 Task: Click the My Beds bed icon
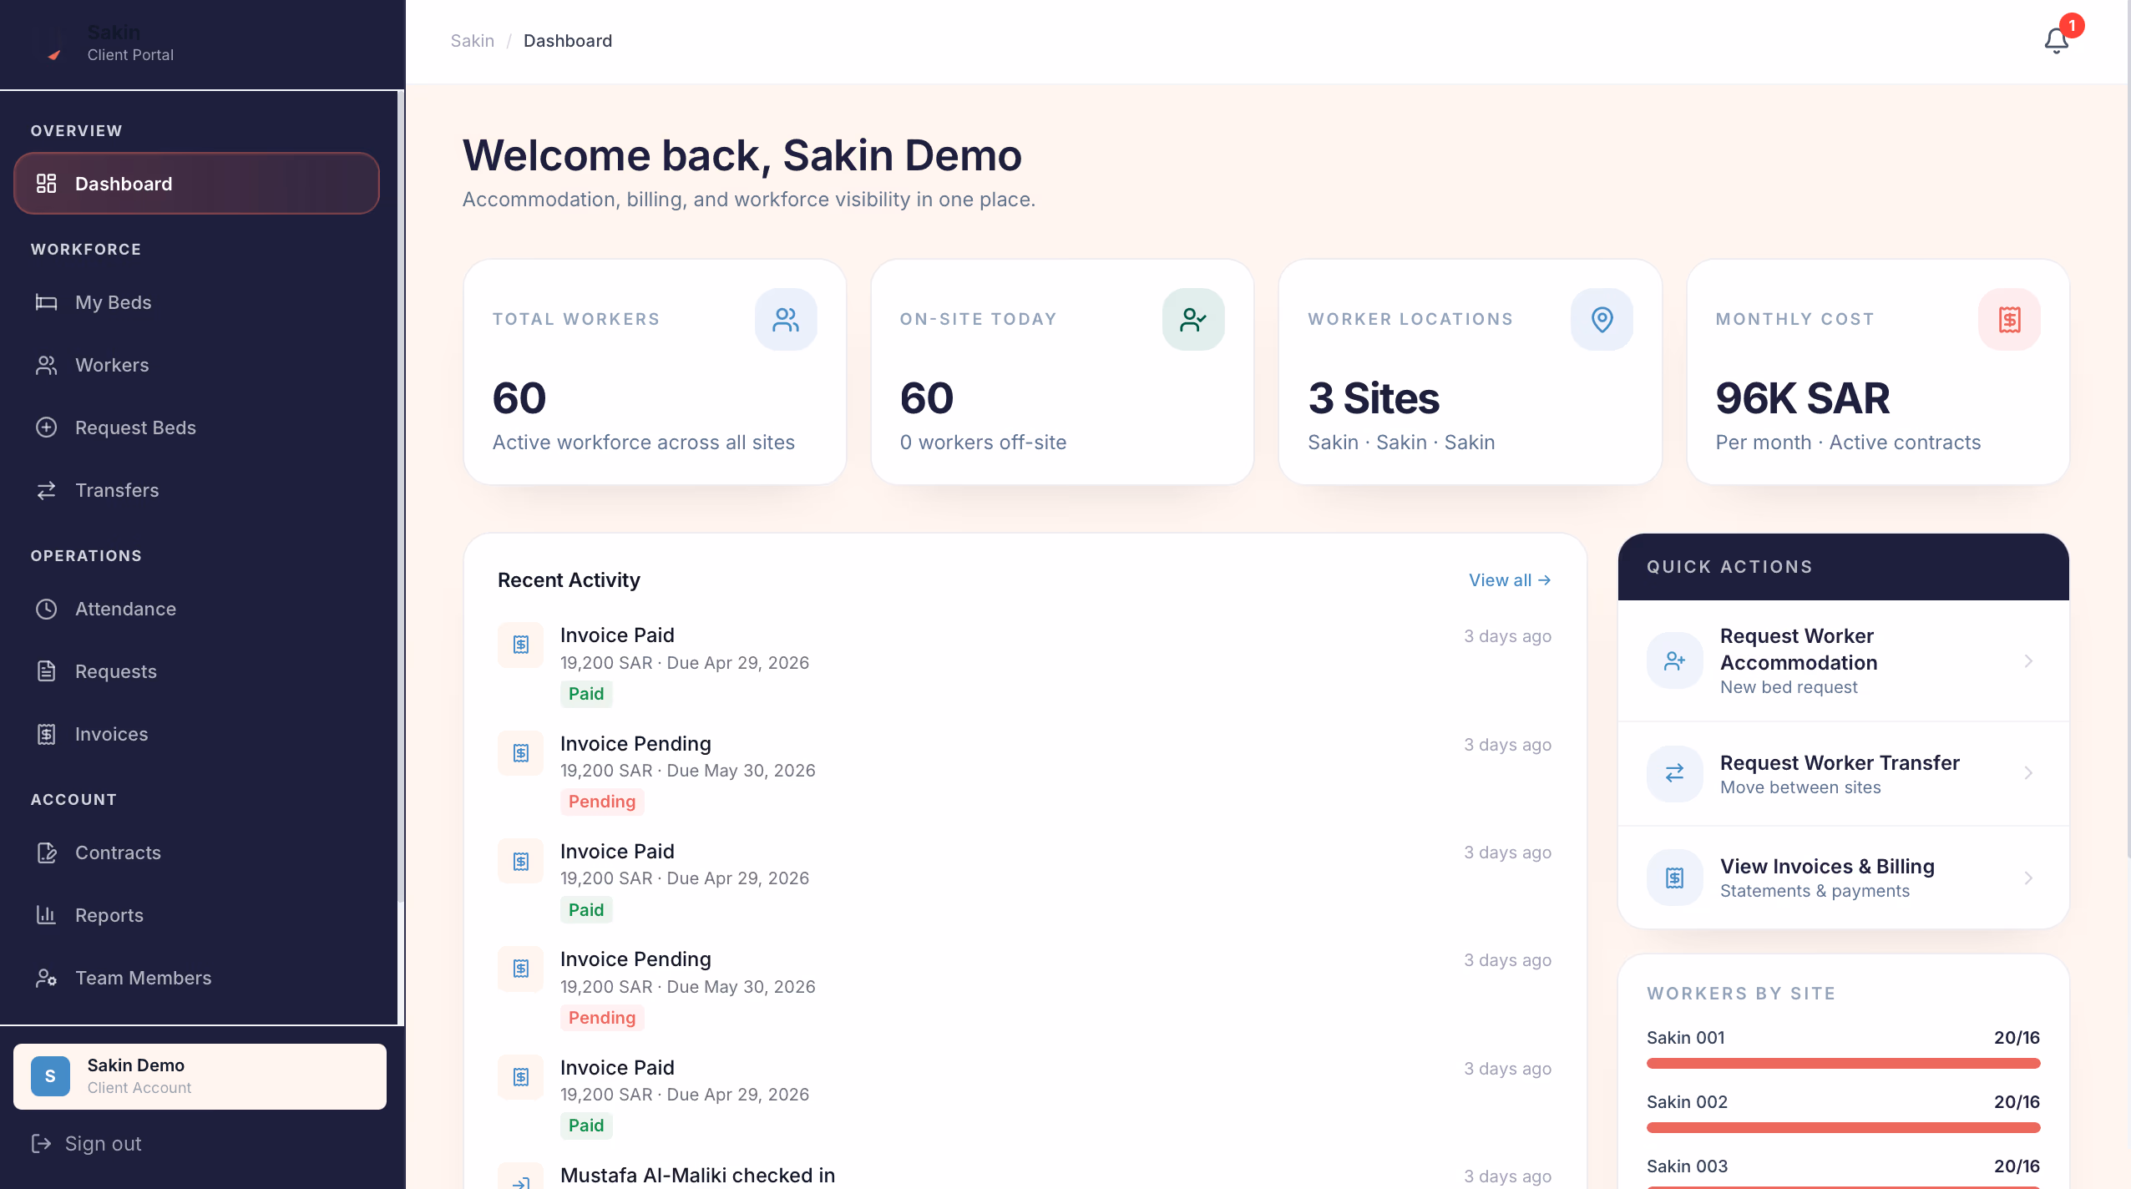tap(47, 302)
